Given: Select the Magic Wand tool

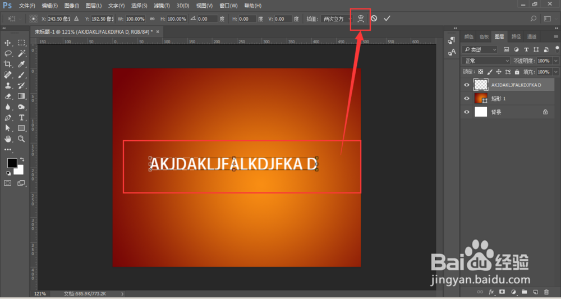Looking at the screenshot, I should pyautogui.click(x=21, y=54).
